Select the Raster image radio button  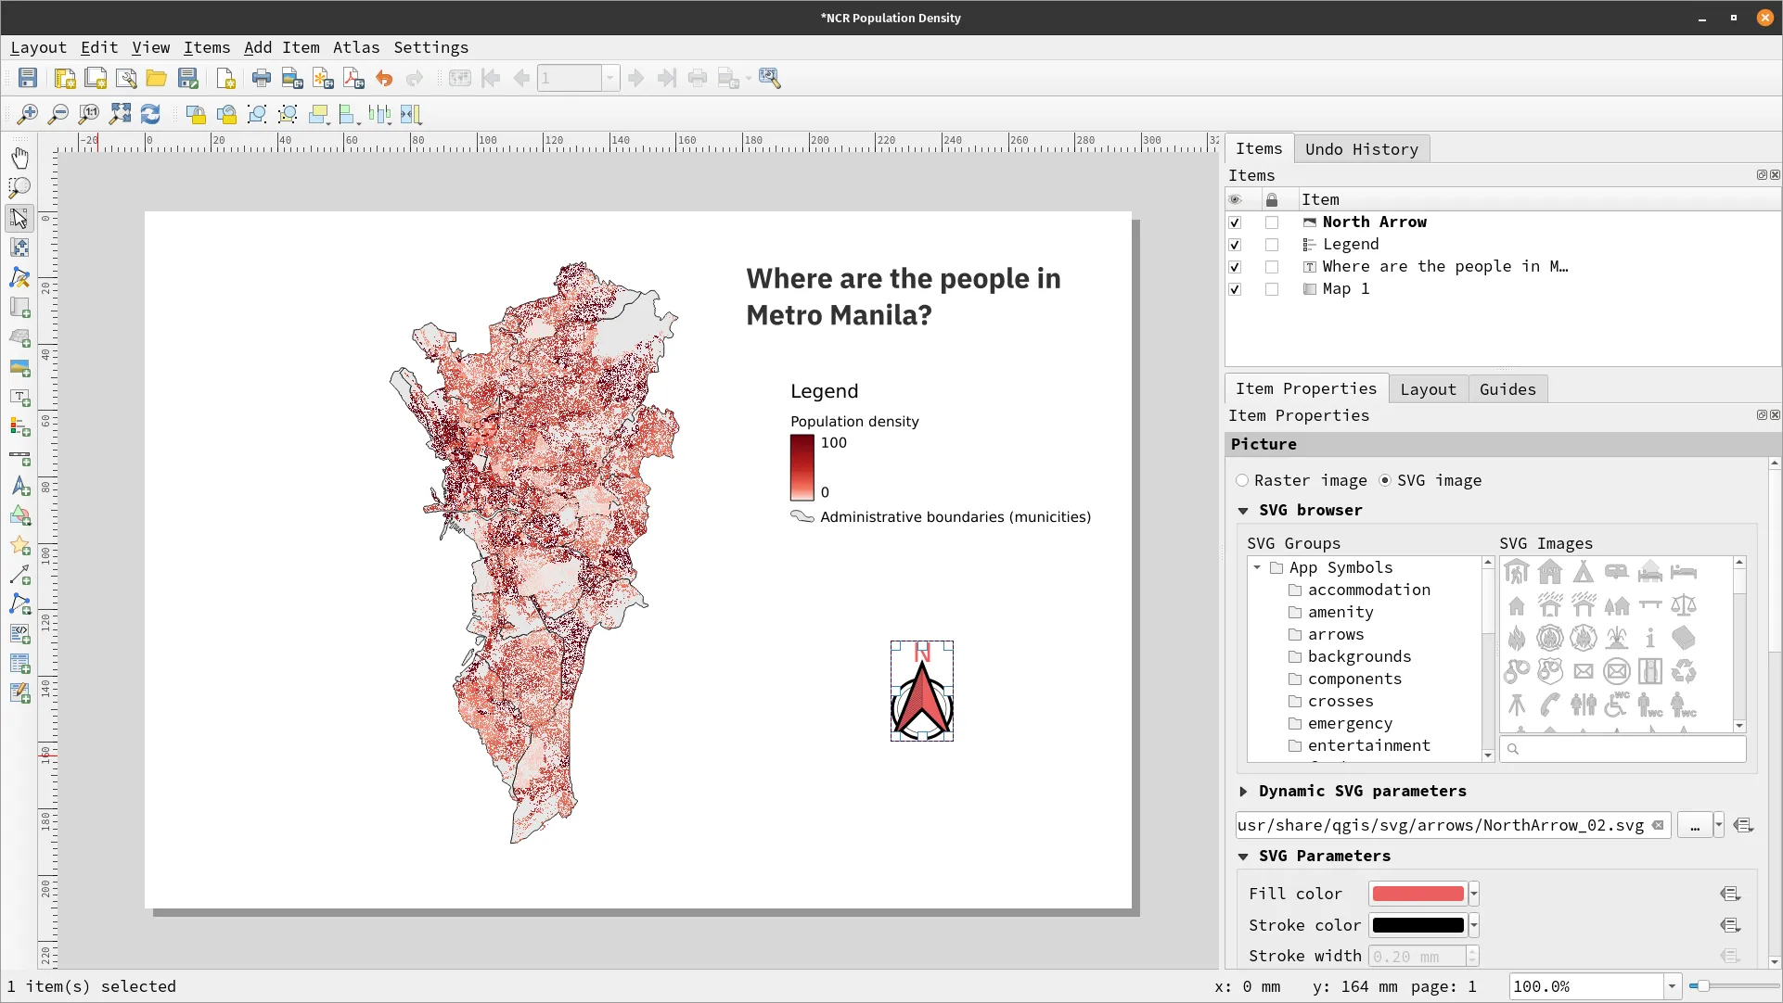coord(1242,480)
